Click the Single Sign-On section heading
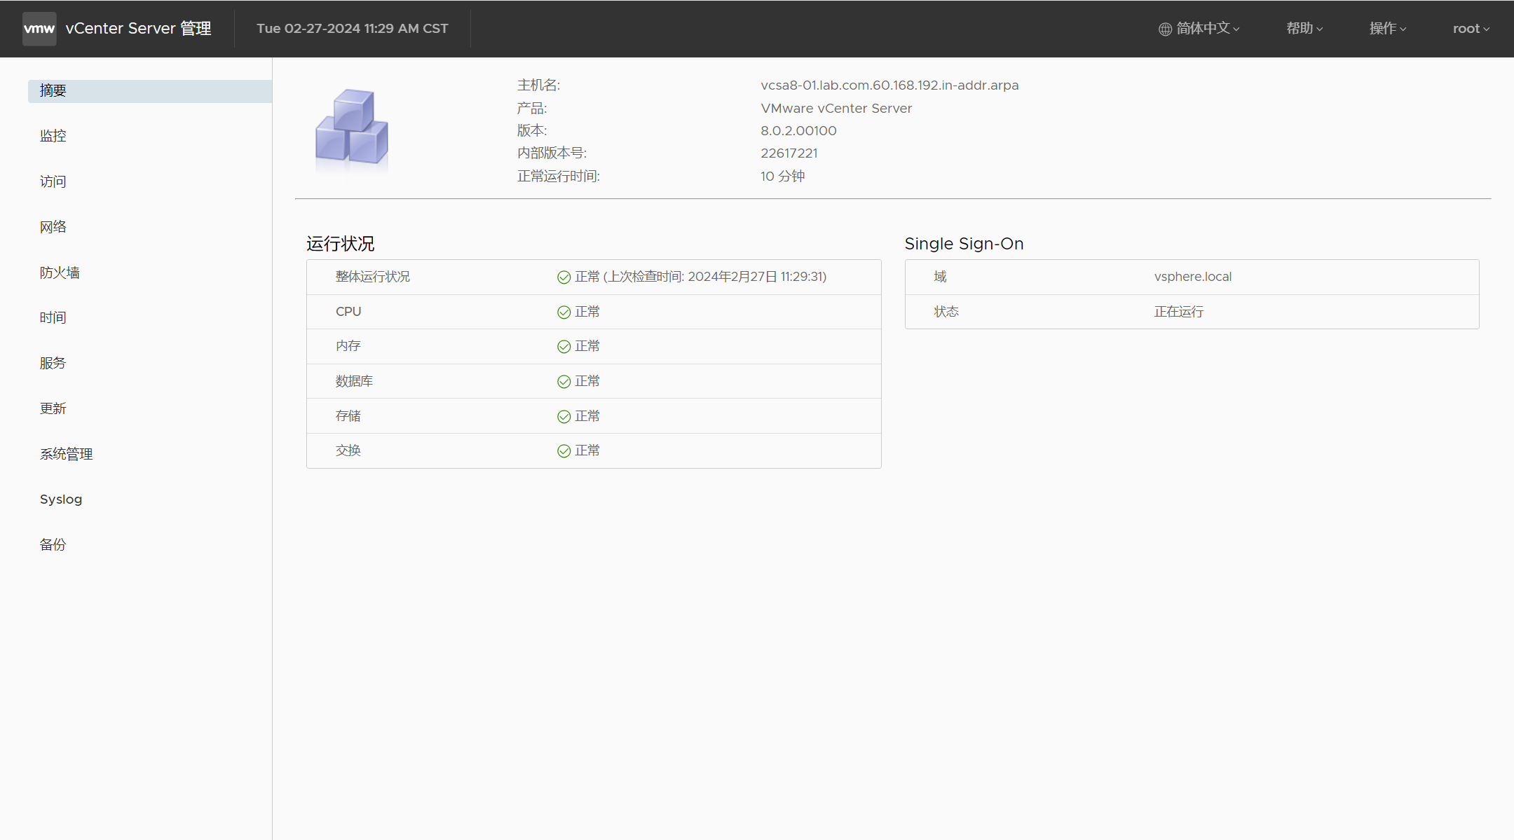Screen dimensions: 1514x840 pos(964,244)
